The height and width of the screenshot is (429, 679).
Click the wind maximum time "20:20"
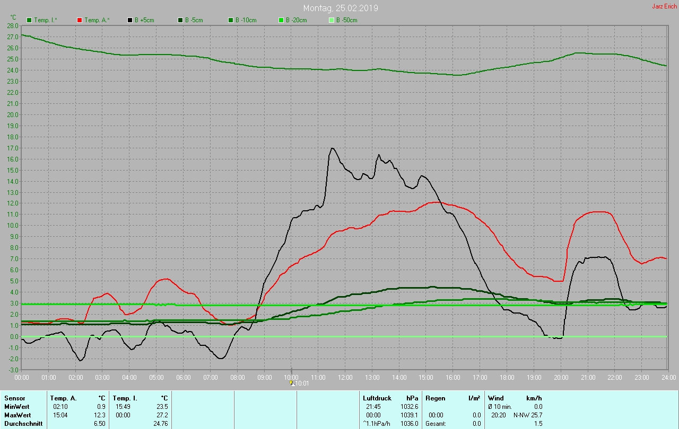click(499, 415)
